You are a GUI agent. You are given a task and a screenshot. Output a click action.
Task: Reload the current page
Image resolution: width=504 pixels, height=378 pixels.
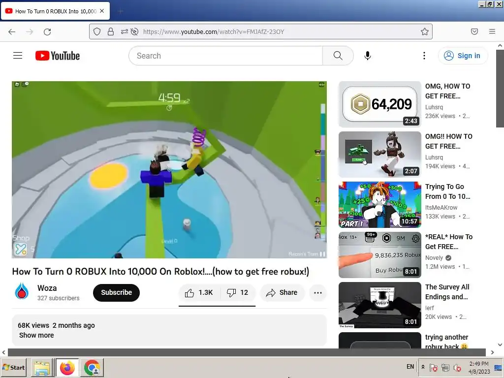pyautogui.click(x=47, y=31)
